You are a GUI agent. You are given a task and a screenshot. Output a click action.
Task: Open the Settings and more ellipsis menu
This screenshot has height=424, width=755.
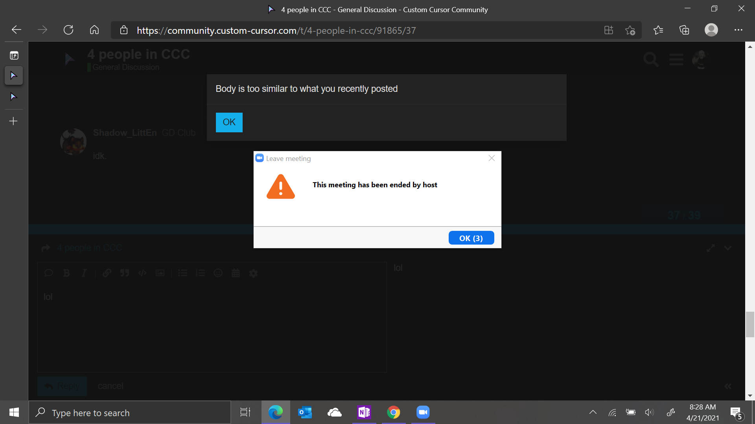coord(738,30)
